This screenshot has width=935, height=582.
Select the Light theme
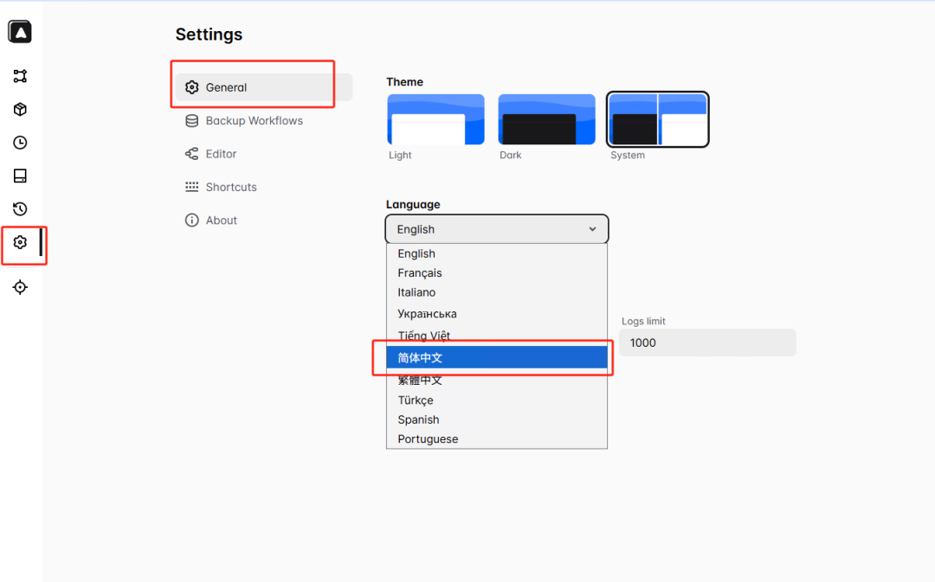[435, 119]
